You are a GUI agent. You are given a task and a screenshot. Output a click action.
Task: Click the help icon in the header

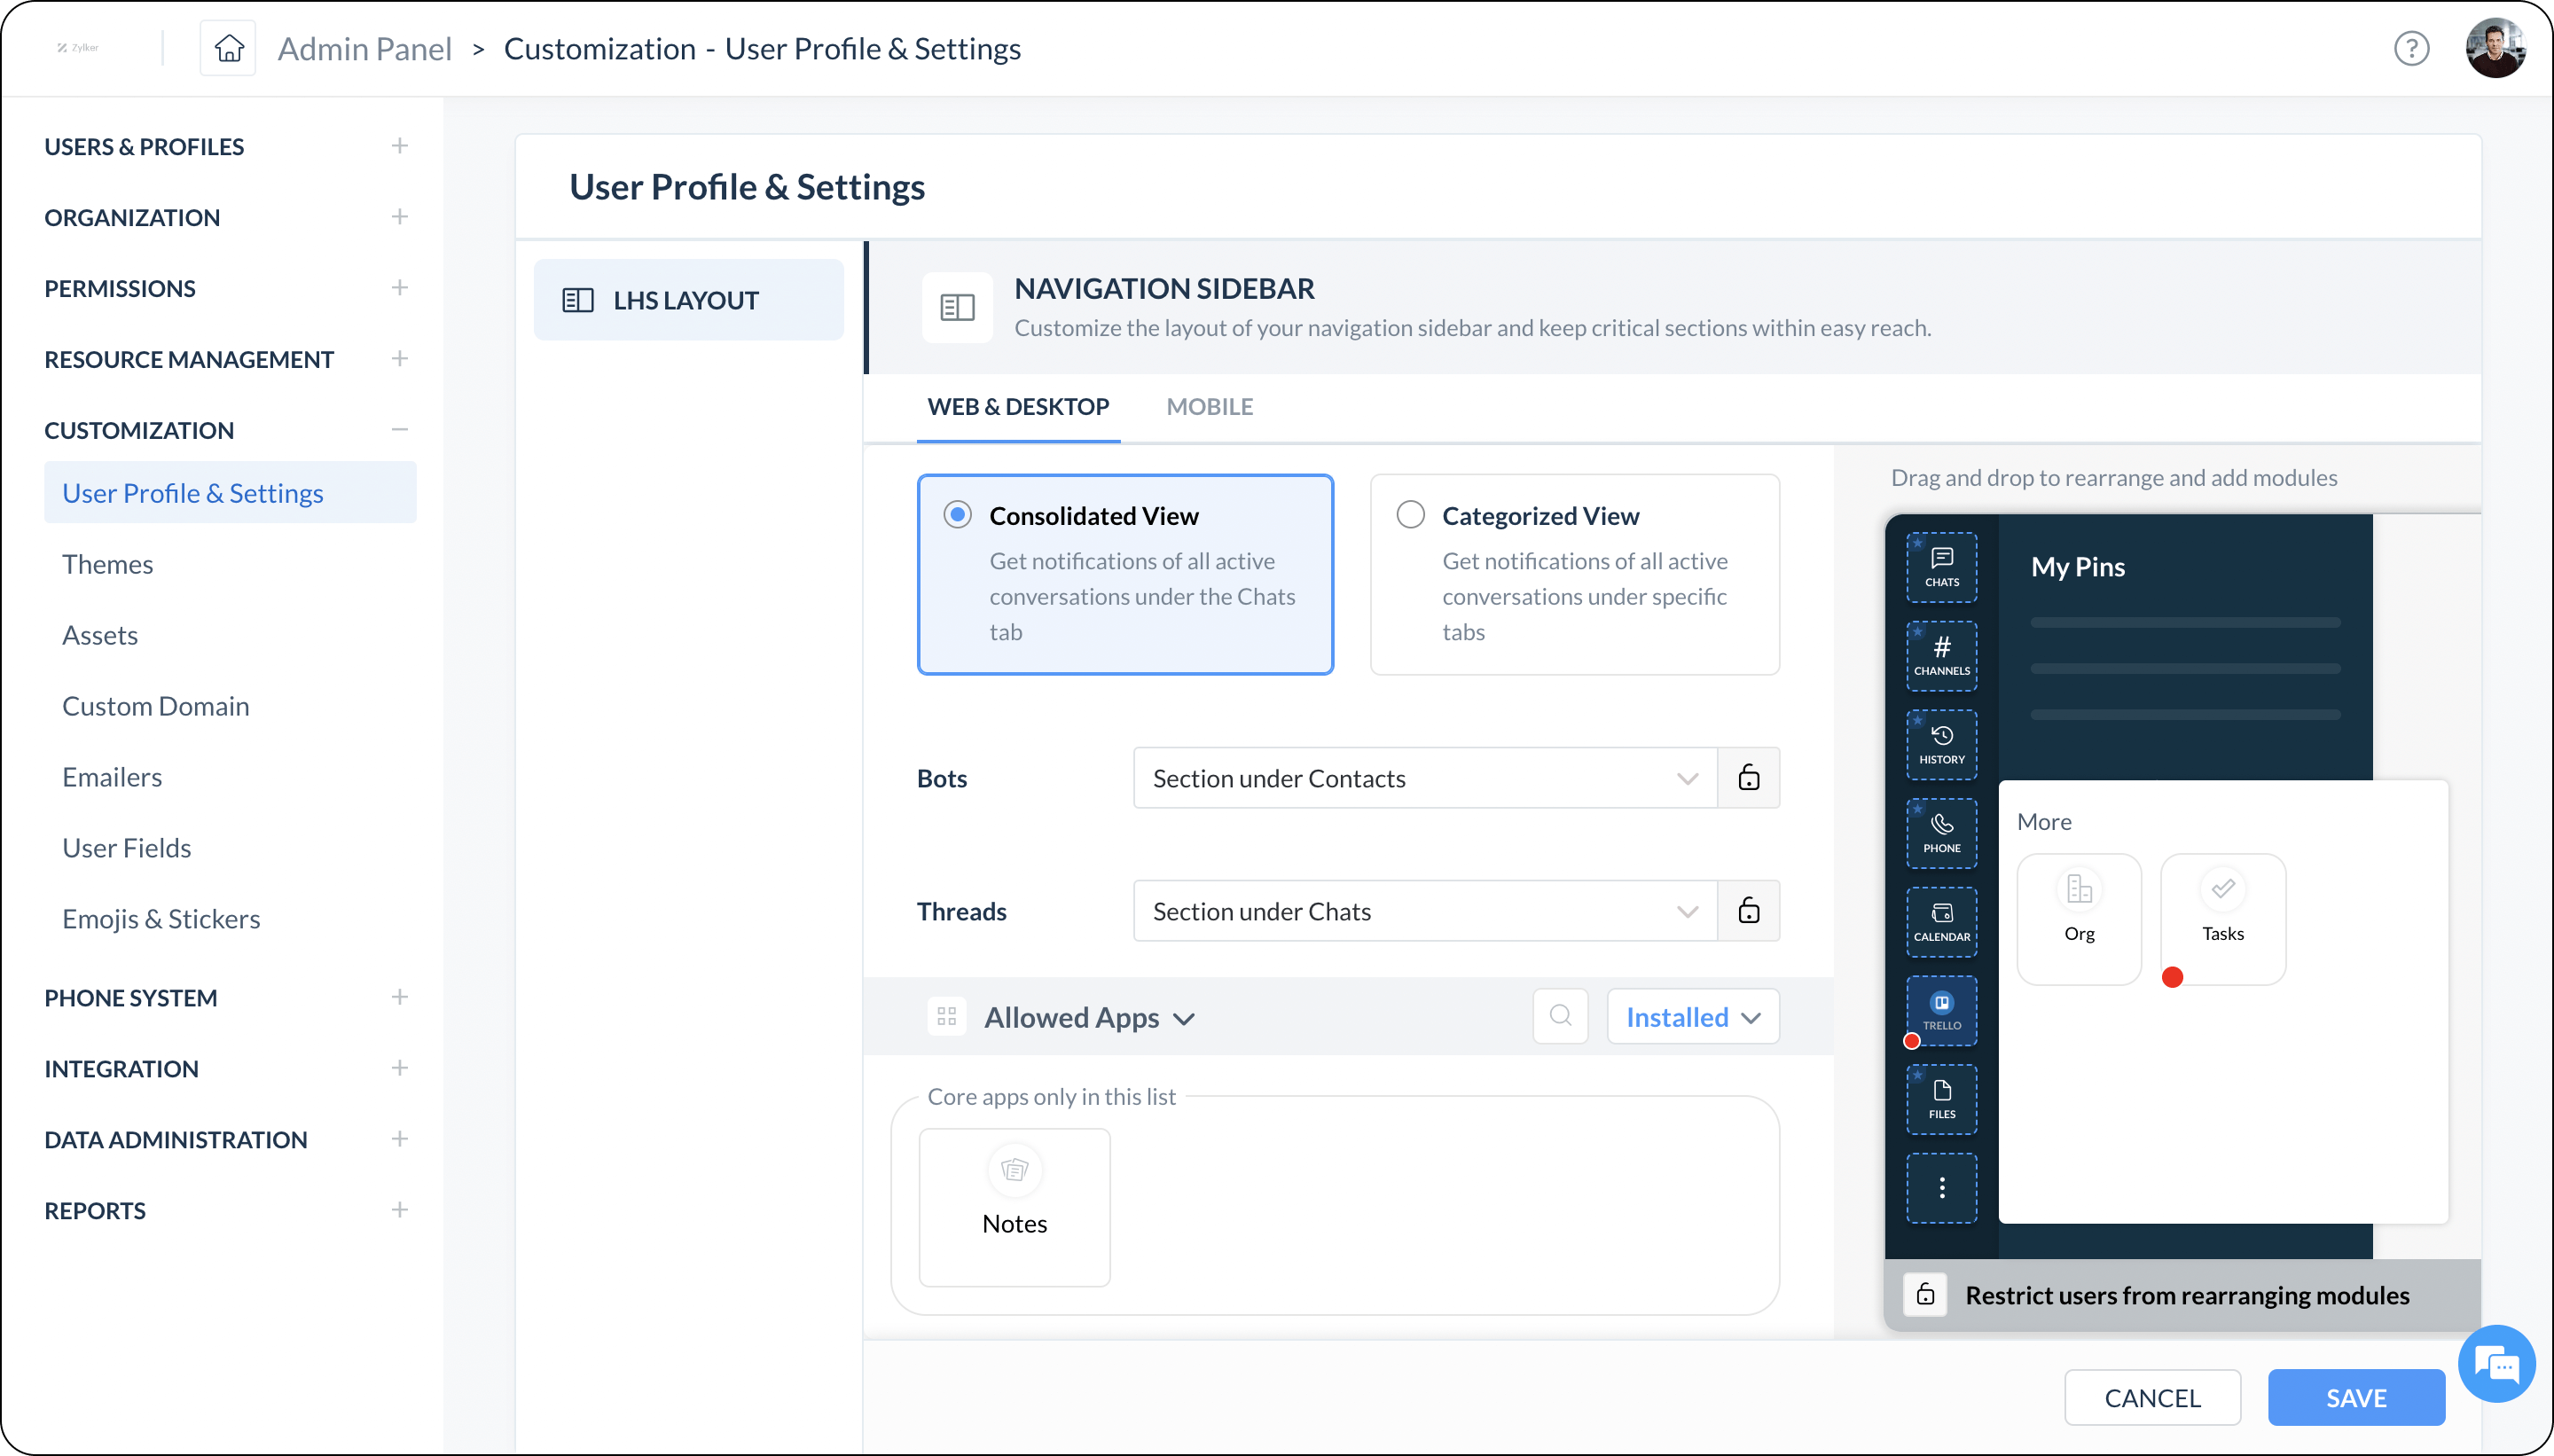pos(2411,47)
